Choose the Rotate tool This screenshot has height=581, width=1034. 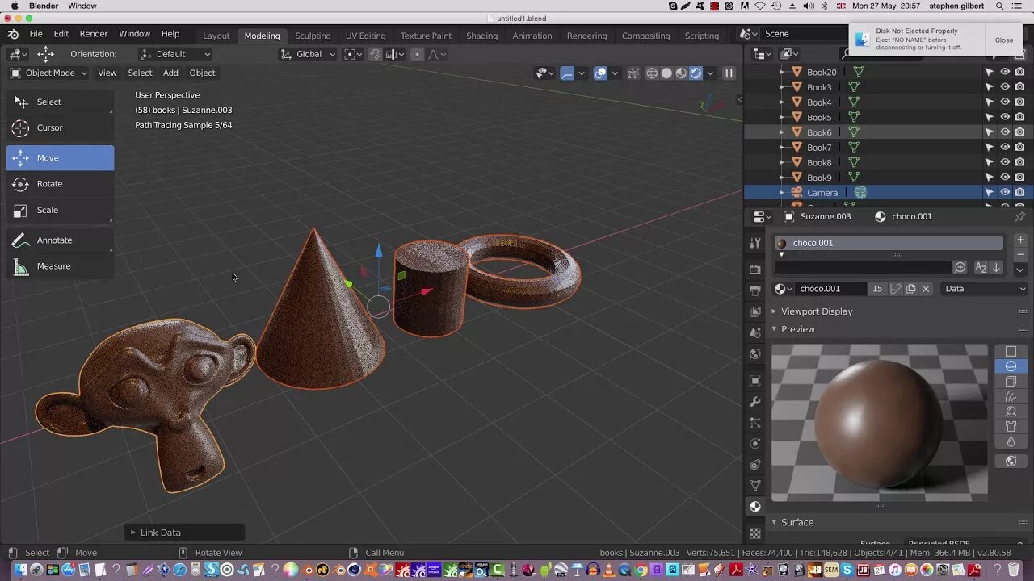[x=60, y=184]
